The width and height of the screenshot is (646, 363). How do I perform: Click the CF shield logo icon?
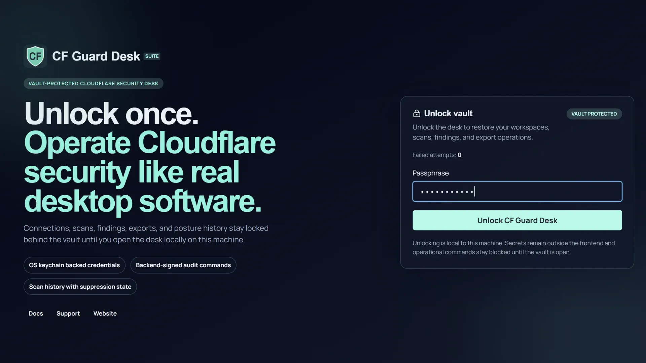(35, 56)
